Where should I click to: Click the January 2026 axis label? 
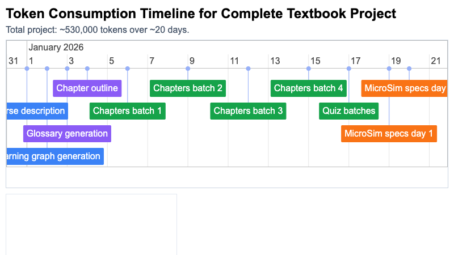(56, 48)
